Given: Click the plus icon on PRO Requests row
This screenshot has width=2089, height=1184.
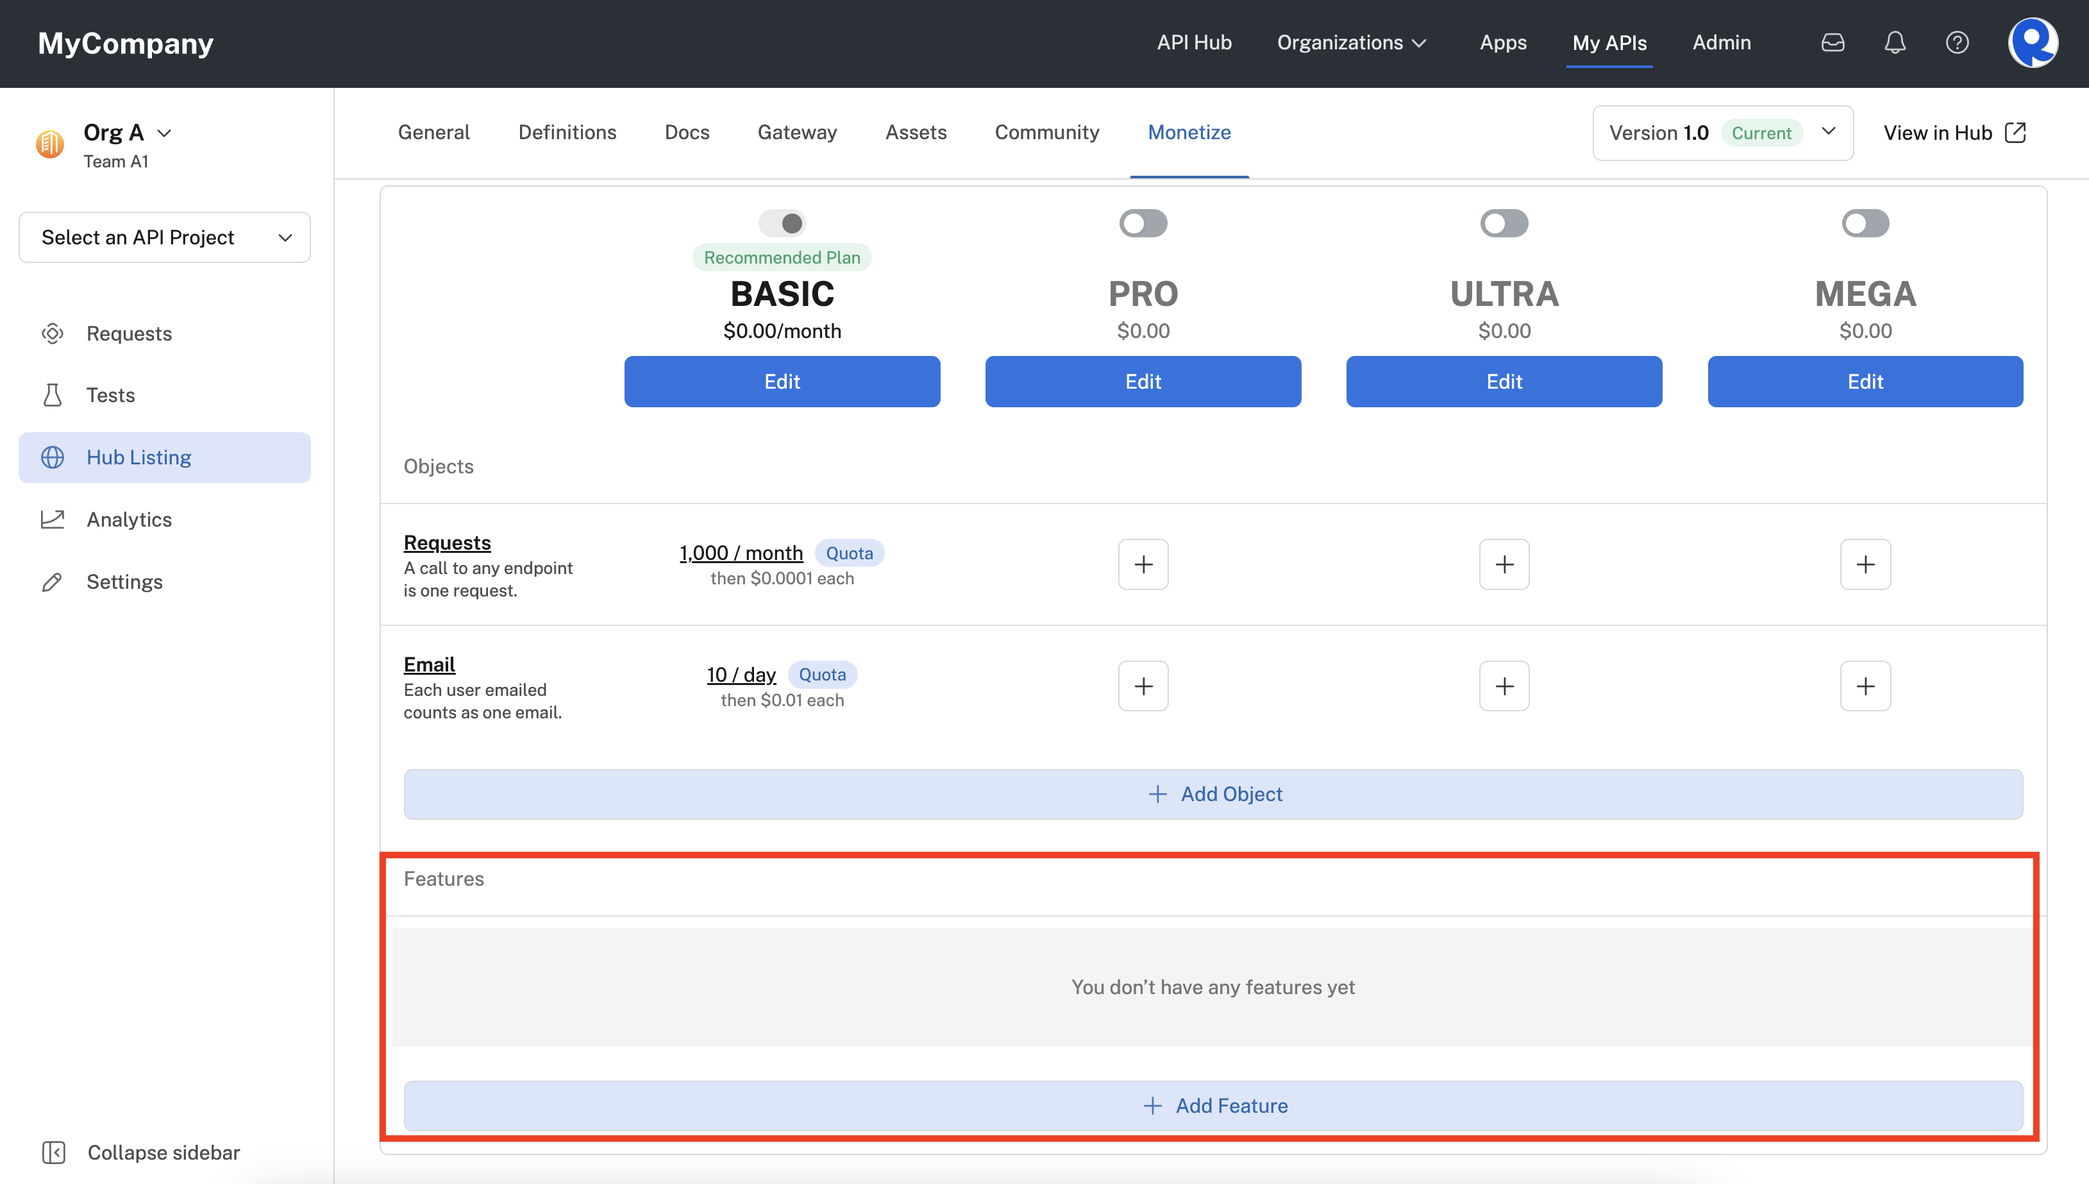Looking at the screenshot, I should 1143,562.
